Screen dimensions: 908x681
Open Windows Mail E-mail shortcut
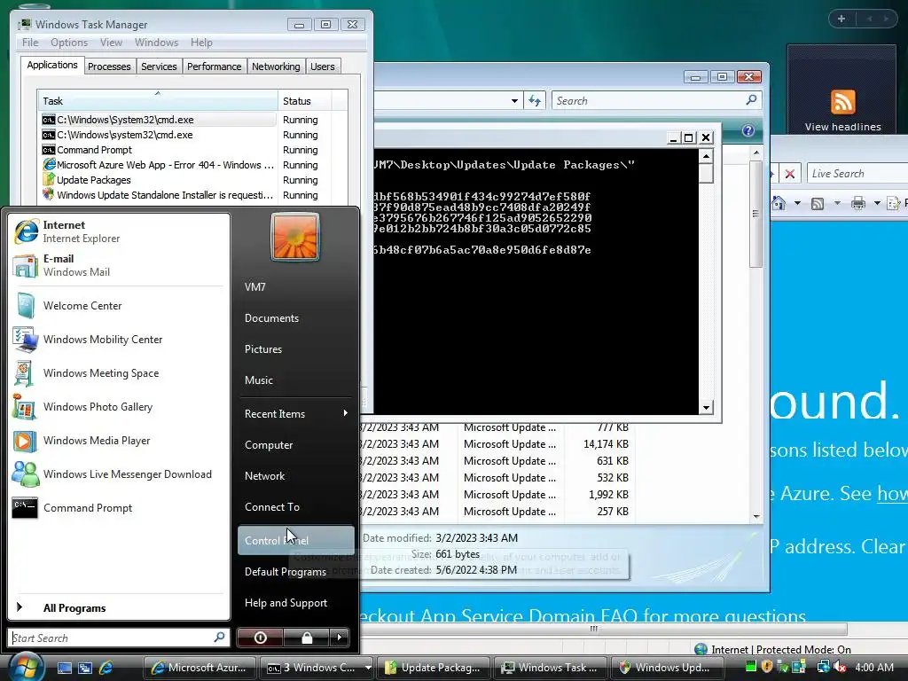pos(119,265)
